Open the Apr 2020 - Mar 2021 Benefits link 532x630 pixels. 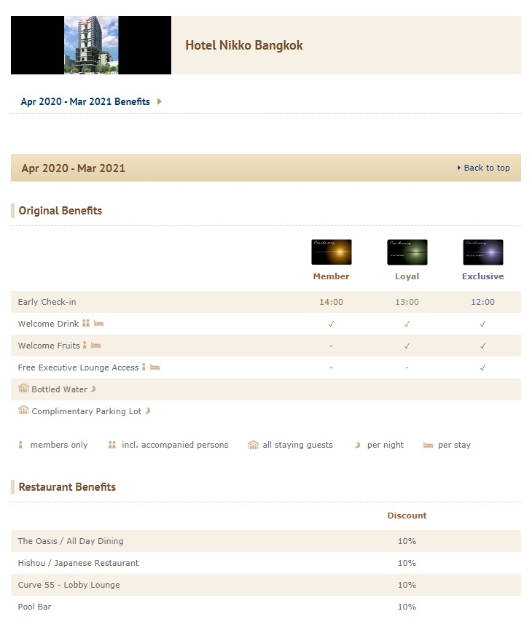point(85,102)
